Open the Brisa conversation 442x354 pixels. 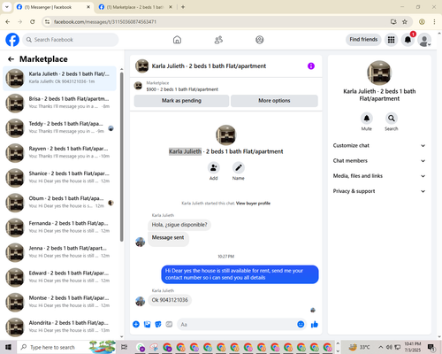click(60, 104)
